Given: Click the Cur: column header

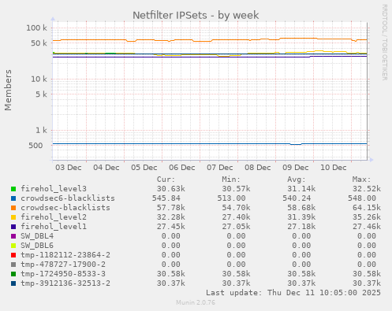Looking at the screenshot, I should (x=166, y=180).
